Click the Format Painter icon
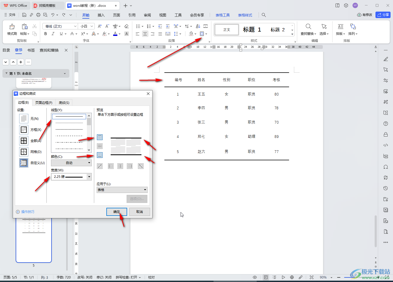Screen dimensions: 393x282 [x=12, y=26]
